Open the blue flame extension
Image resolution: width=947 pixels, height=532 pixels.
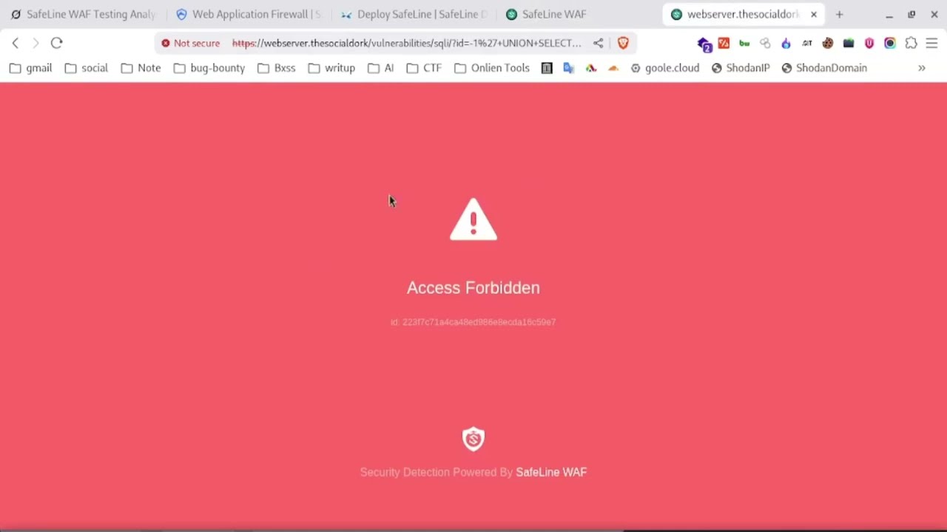[786, 43]
